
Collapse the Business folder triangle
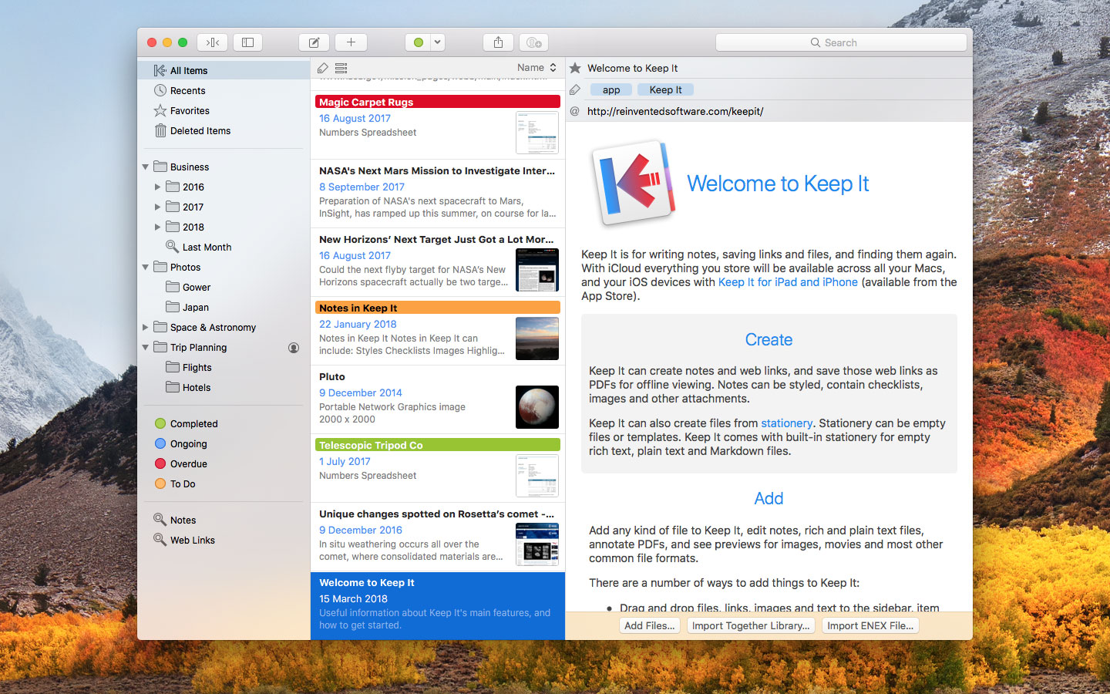(146, 167)
